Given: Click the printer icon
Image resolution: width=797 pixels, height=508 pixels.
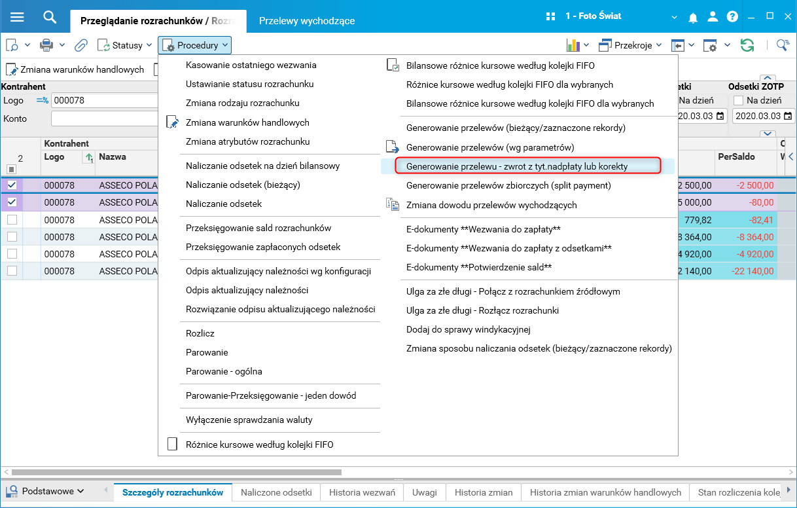Looking at the screenshot, I should tap(46, 45).
